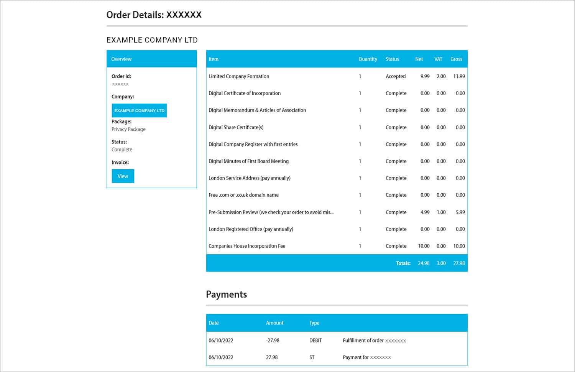Click the Net column header
Image resolution: width=575 pixels, height=372 pixels.
[419, 59]
